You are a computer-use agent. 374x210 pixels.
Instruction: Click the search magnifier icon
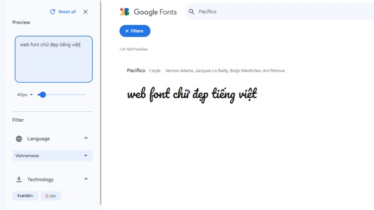(x=192, y=12)
